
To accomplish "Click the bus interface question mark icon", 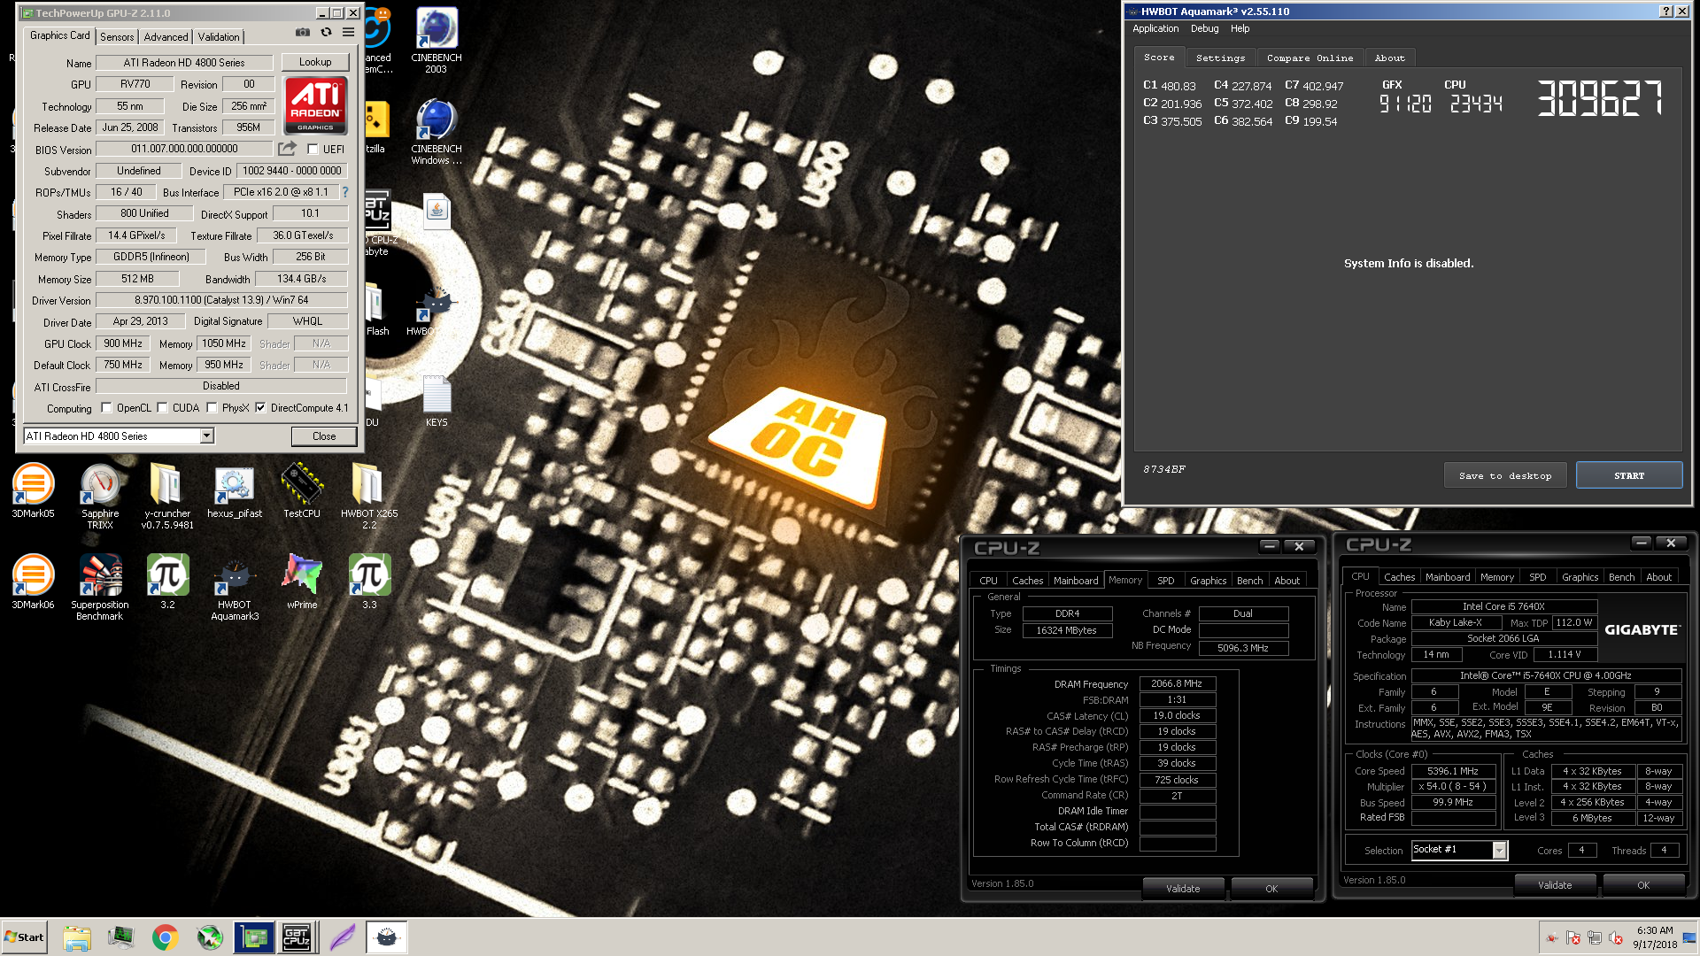I will coord(345,192).
